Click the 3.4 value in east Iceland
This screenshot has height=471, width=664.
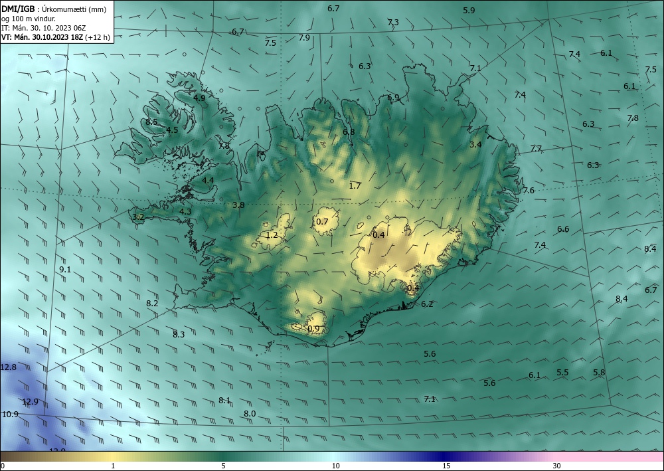pos(475,144)
